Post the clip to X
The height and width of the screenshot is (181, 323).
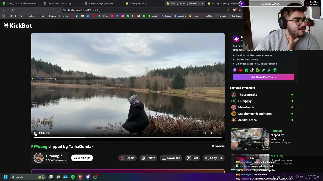pos(193,158)
